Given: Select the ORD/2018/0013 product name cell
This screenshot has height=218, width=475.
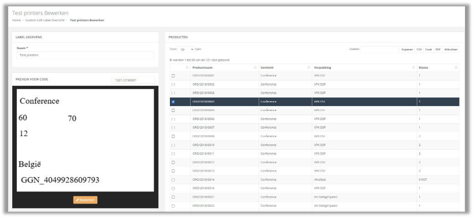Looking at the screenshot, I should [224, 171].
